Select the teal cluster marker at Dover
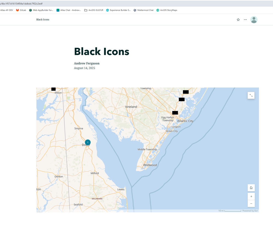Screen dimensions: 273x225 pos(88,142)
